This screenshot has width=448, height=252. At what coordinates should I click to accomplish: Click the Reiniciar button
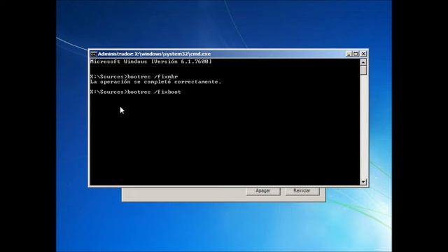(302, 191)
